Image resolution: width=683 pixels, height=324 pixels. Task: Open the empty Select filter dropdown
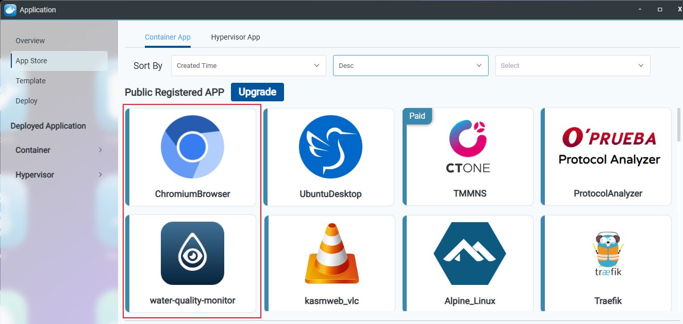point(573,65)
